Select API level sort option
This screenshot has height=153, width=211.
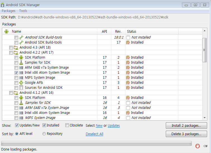pos(17,134)
